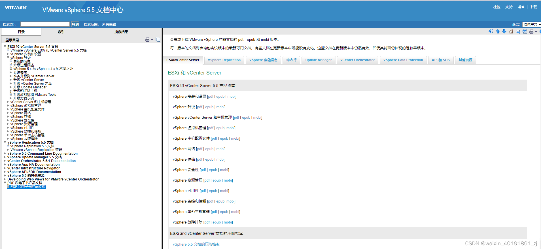The image size is (541, 249).
Task: Click page icon beside VMware vSphere ESXi 和 vCenter Server 5.5 文档
Action: pyautogui.click(x=8, y=50)
